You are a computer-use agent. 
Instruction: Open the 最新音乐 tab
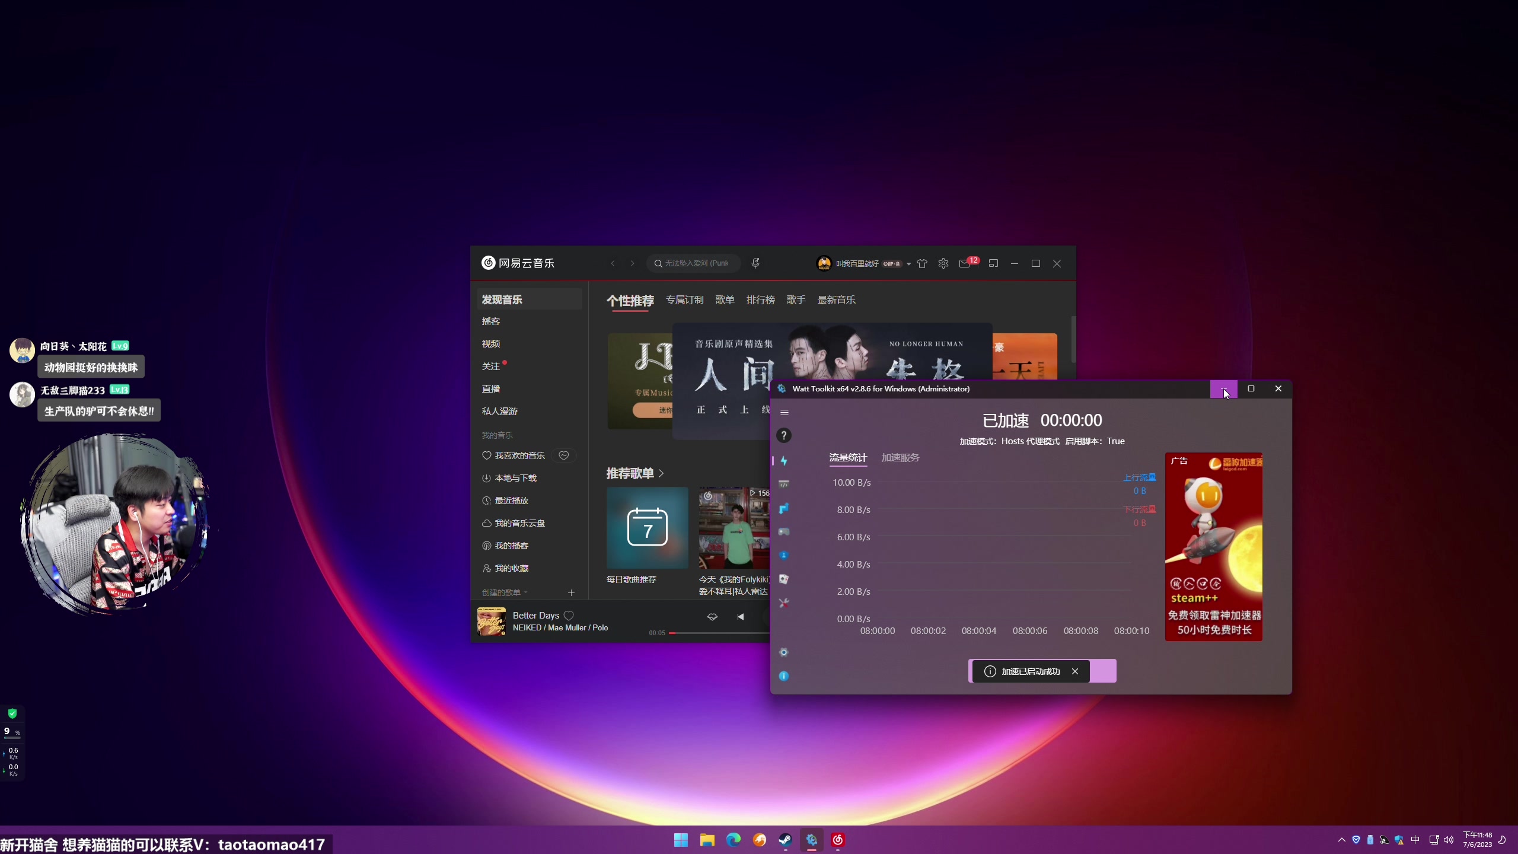click(837, 300)
